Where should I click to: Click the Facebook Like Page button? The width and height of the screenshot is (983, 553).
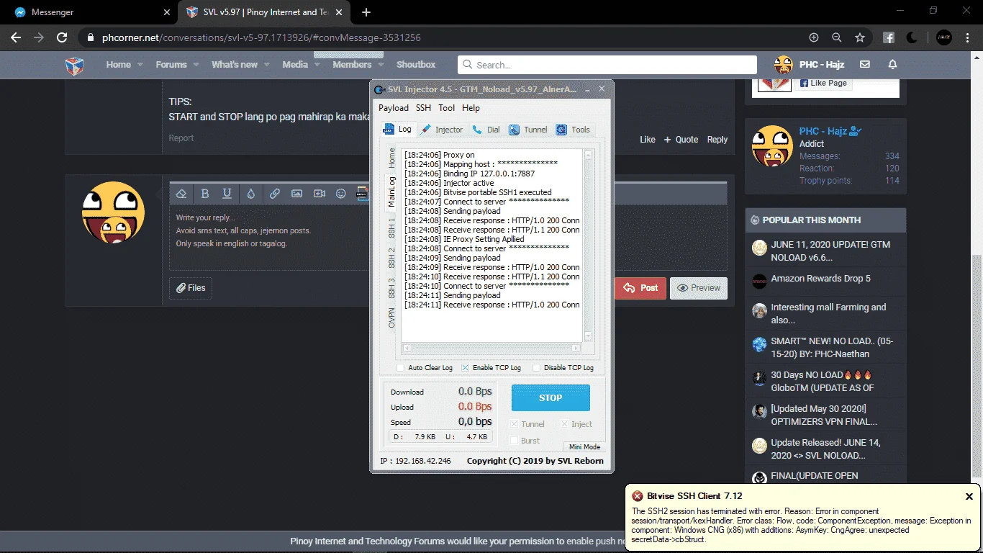[823, 83]
